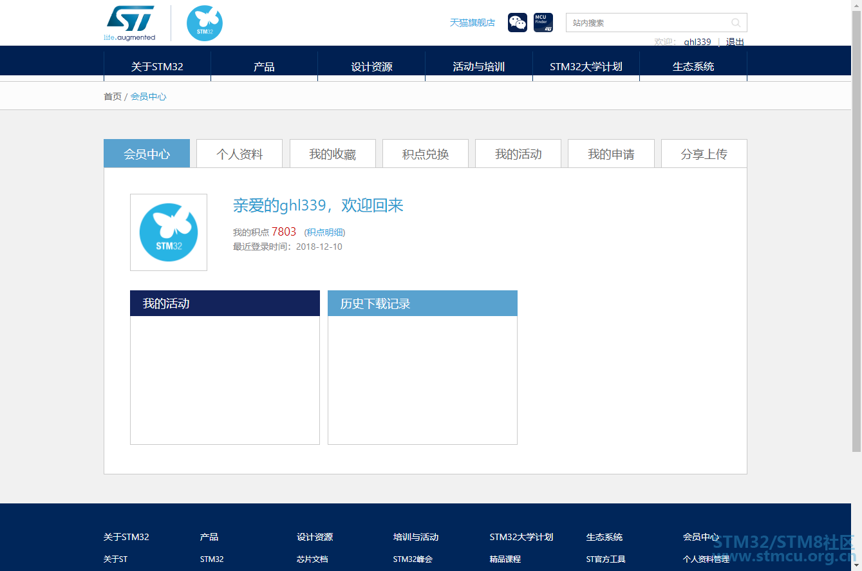The height and width of the screenshot is (571, 862).
Task: Open the 积点明细 points detail link
Action: coord(324,232)
